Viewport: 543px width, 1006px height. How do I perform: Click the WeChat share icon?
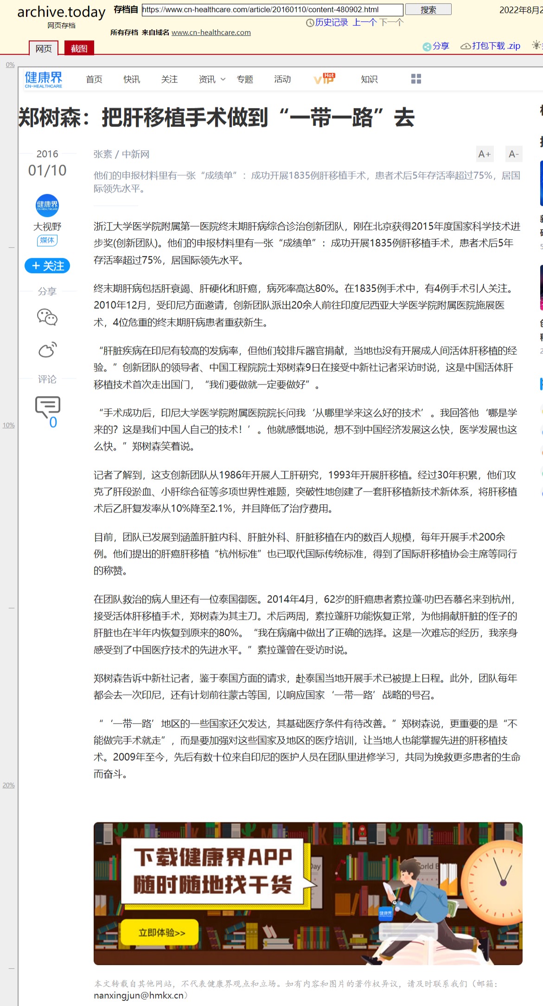click(x=47, y=317)
